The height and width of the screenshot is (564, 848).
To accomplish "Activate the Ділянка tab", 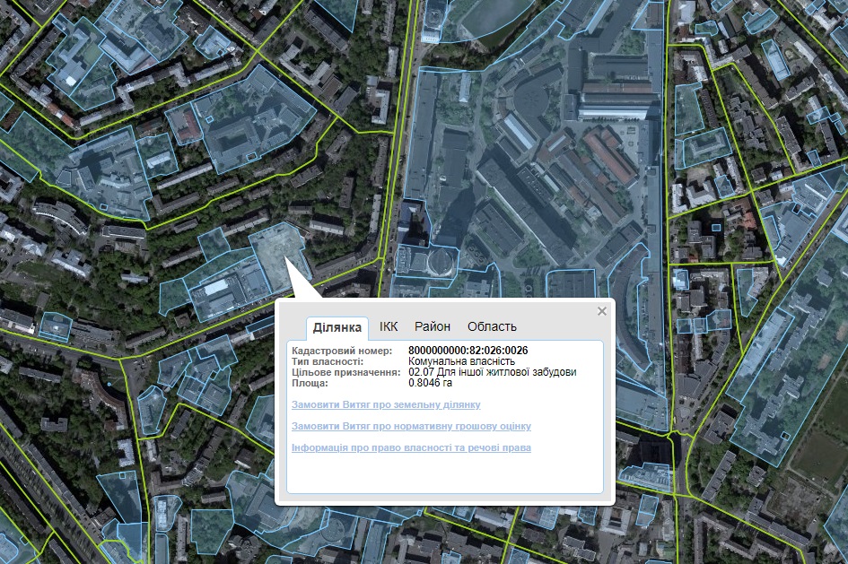I will [x=337, y=327].
